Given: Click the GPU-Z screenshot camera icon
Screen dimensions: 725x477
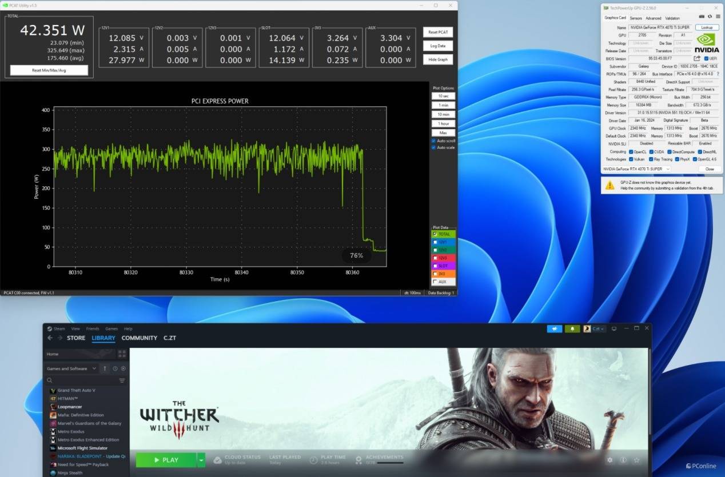Looking at the screenshot, I should point(702,17).
